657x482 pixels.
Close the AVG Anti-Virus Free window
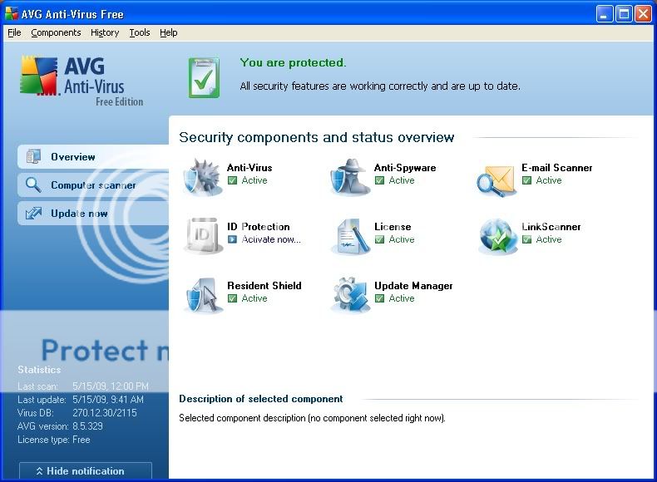coord(643,14)
